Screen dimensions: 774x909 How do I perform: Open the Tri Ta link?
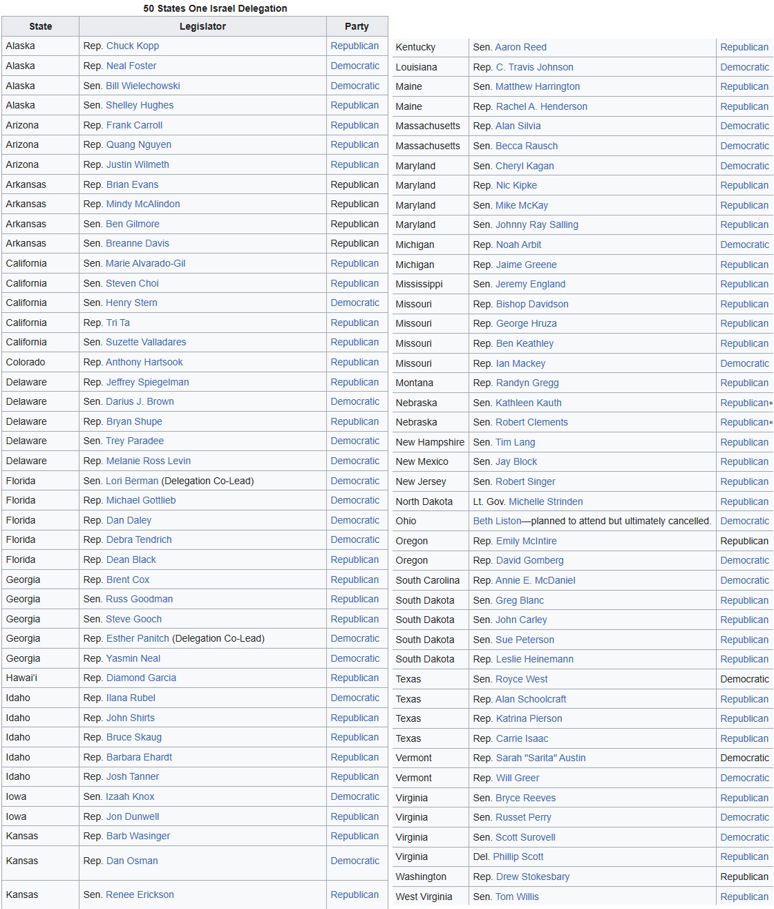pyautogui.click(x=118, y=323)
